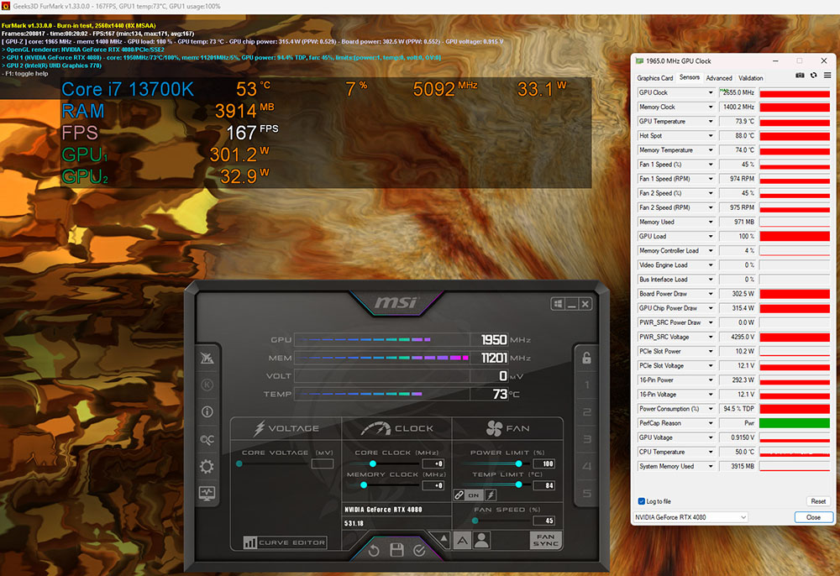Select Afterburner profile slot 3
Viewport: 840px width, 576px height.
click(x=587, y=439)
